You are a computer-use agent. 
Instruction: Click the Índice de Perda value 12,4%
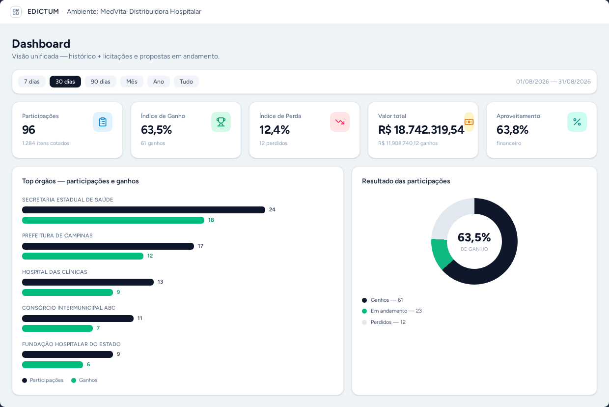click(x=275, y=130)
